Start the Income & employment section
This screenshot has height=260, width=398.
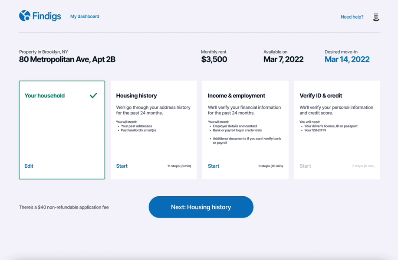coord(214,166)
